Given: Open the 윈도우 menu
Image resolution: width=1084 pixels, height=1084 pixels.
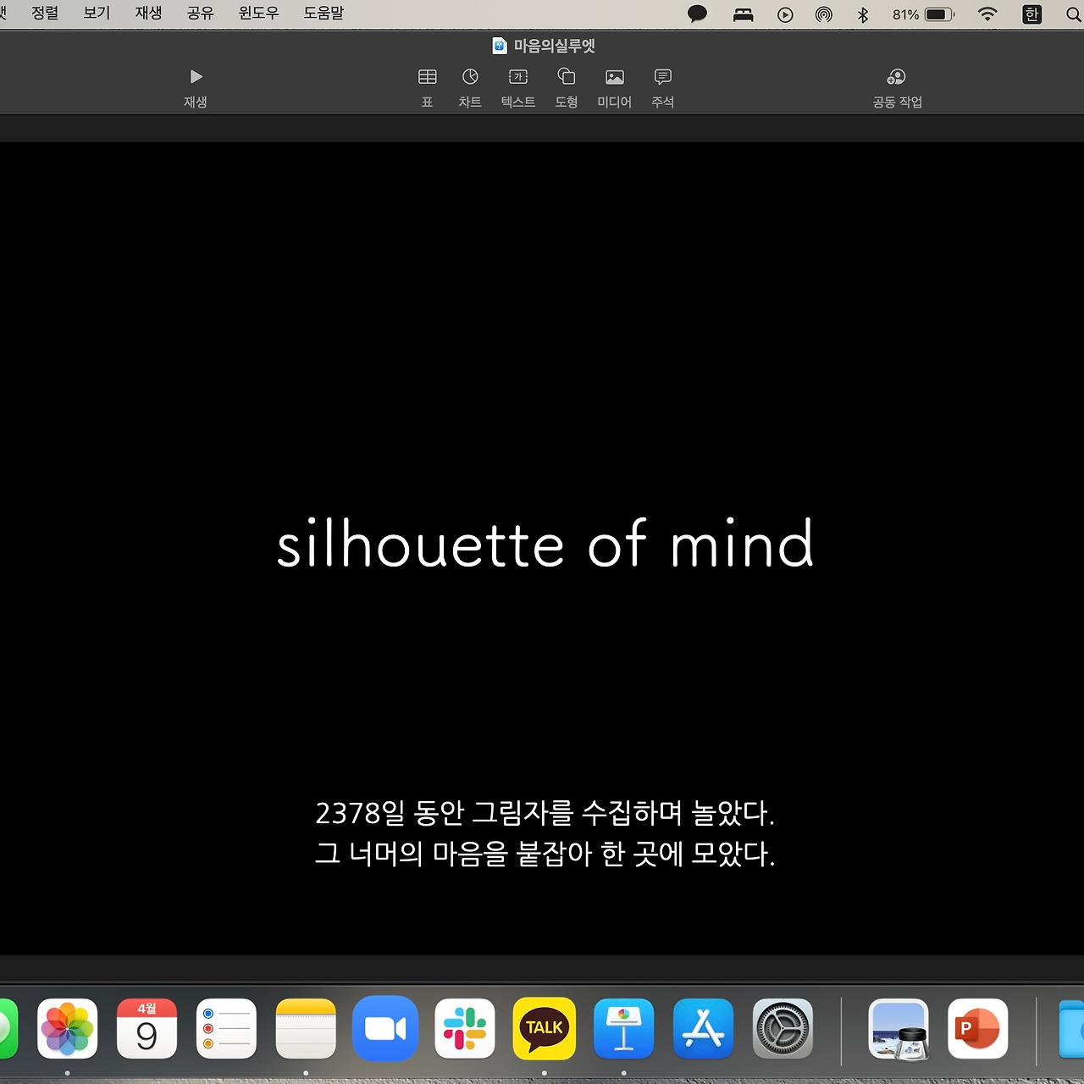Looking at the screenshot, I should [259, 14].
